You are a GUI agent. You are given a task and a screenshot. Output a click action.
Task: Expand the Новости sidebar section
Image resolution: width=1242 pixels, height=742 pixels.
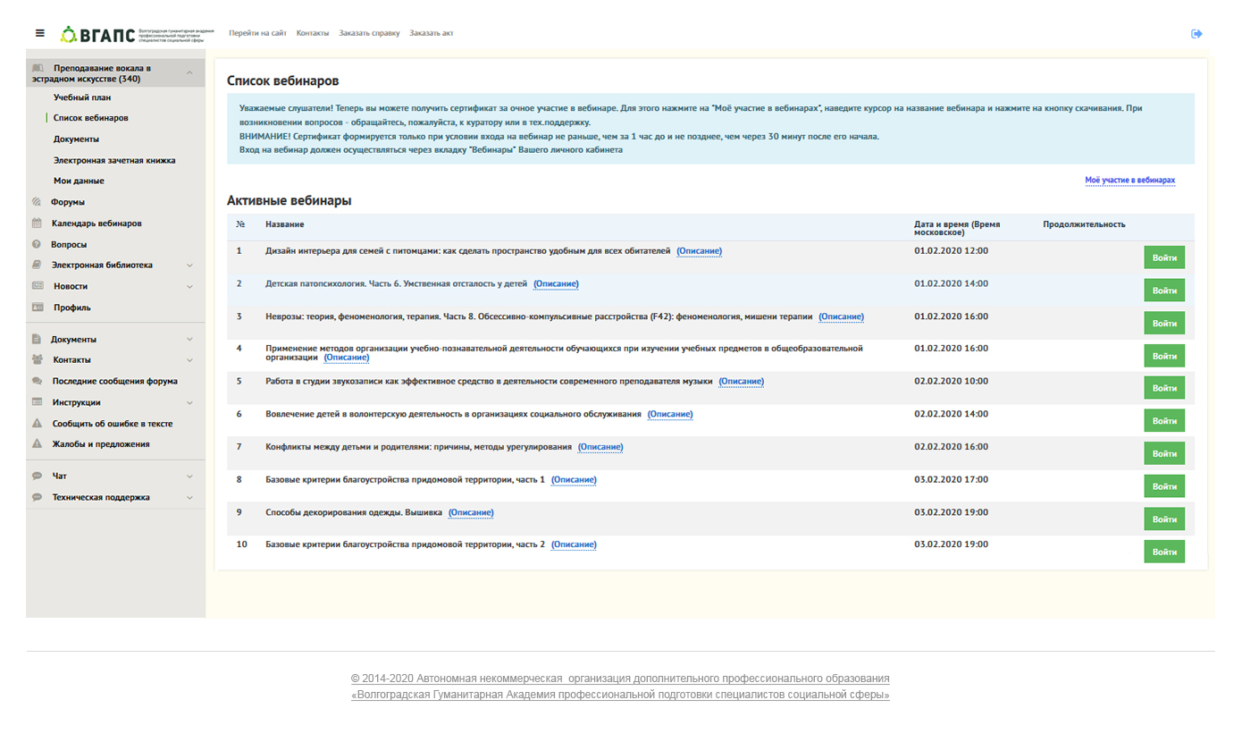click(189, 287)
